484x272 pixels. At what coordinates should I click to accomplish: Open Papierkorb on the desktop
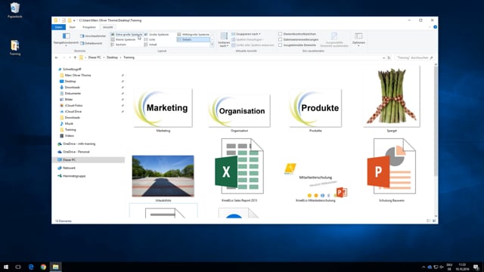tap(14, 10)
